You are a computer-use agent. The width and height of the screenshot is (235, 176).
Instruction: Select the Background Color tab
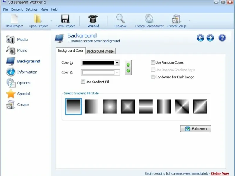coord(70,51)
